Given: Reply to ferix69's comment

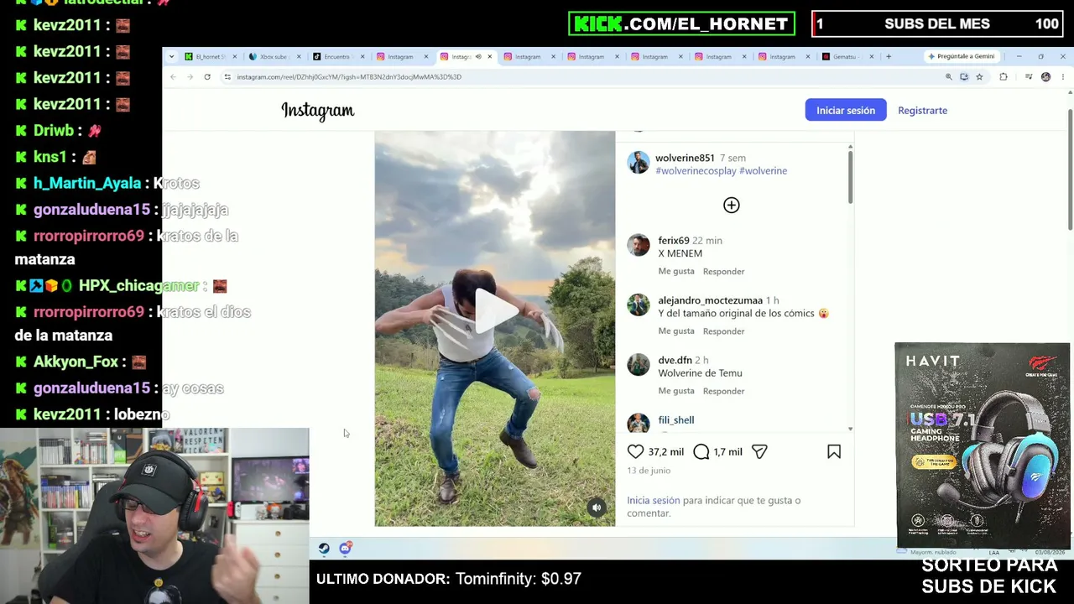Looking at the screenshot, I should (723, 271).
